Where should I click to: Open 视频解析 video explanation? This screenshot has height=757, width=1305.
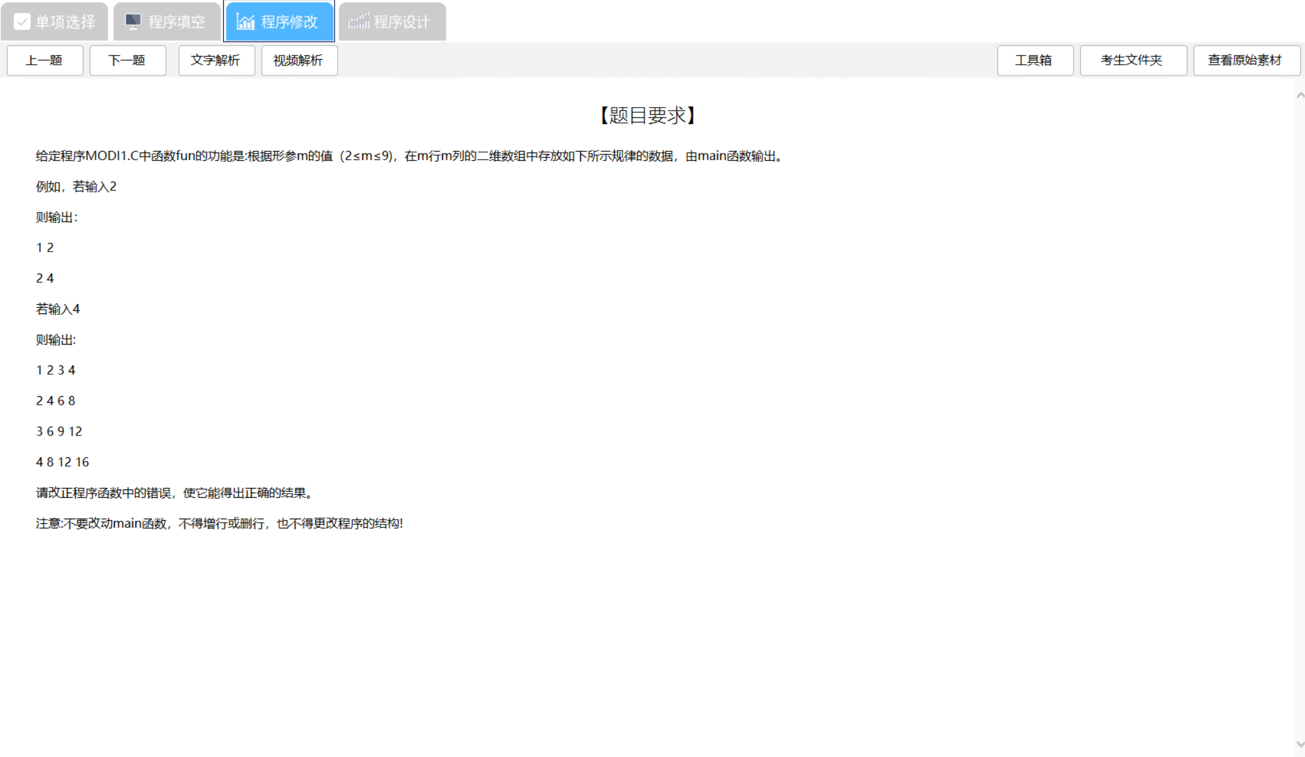[x=299, y=60]
